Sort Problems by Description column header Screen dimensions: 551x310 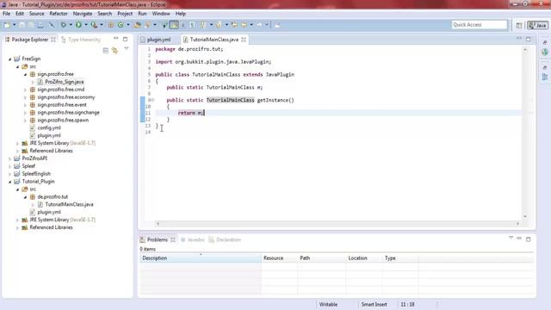click(x=201, y=258)
